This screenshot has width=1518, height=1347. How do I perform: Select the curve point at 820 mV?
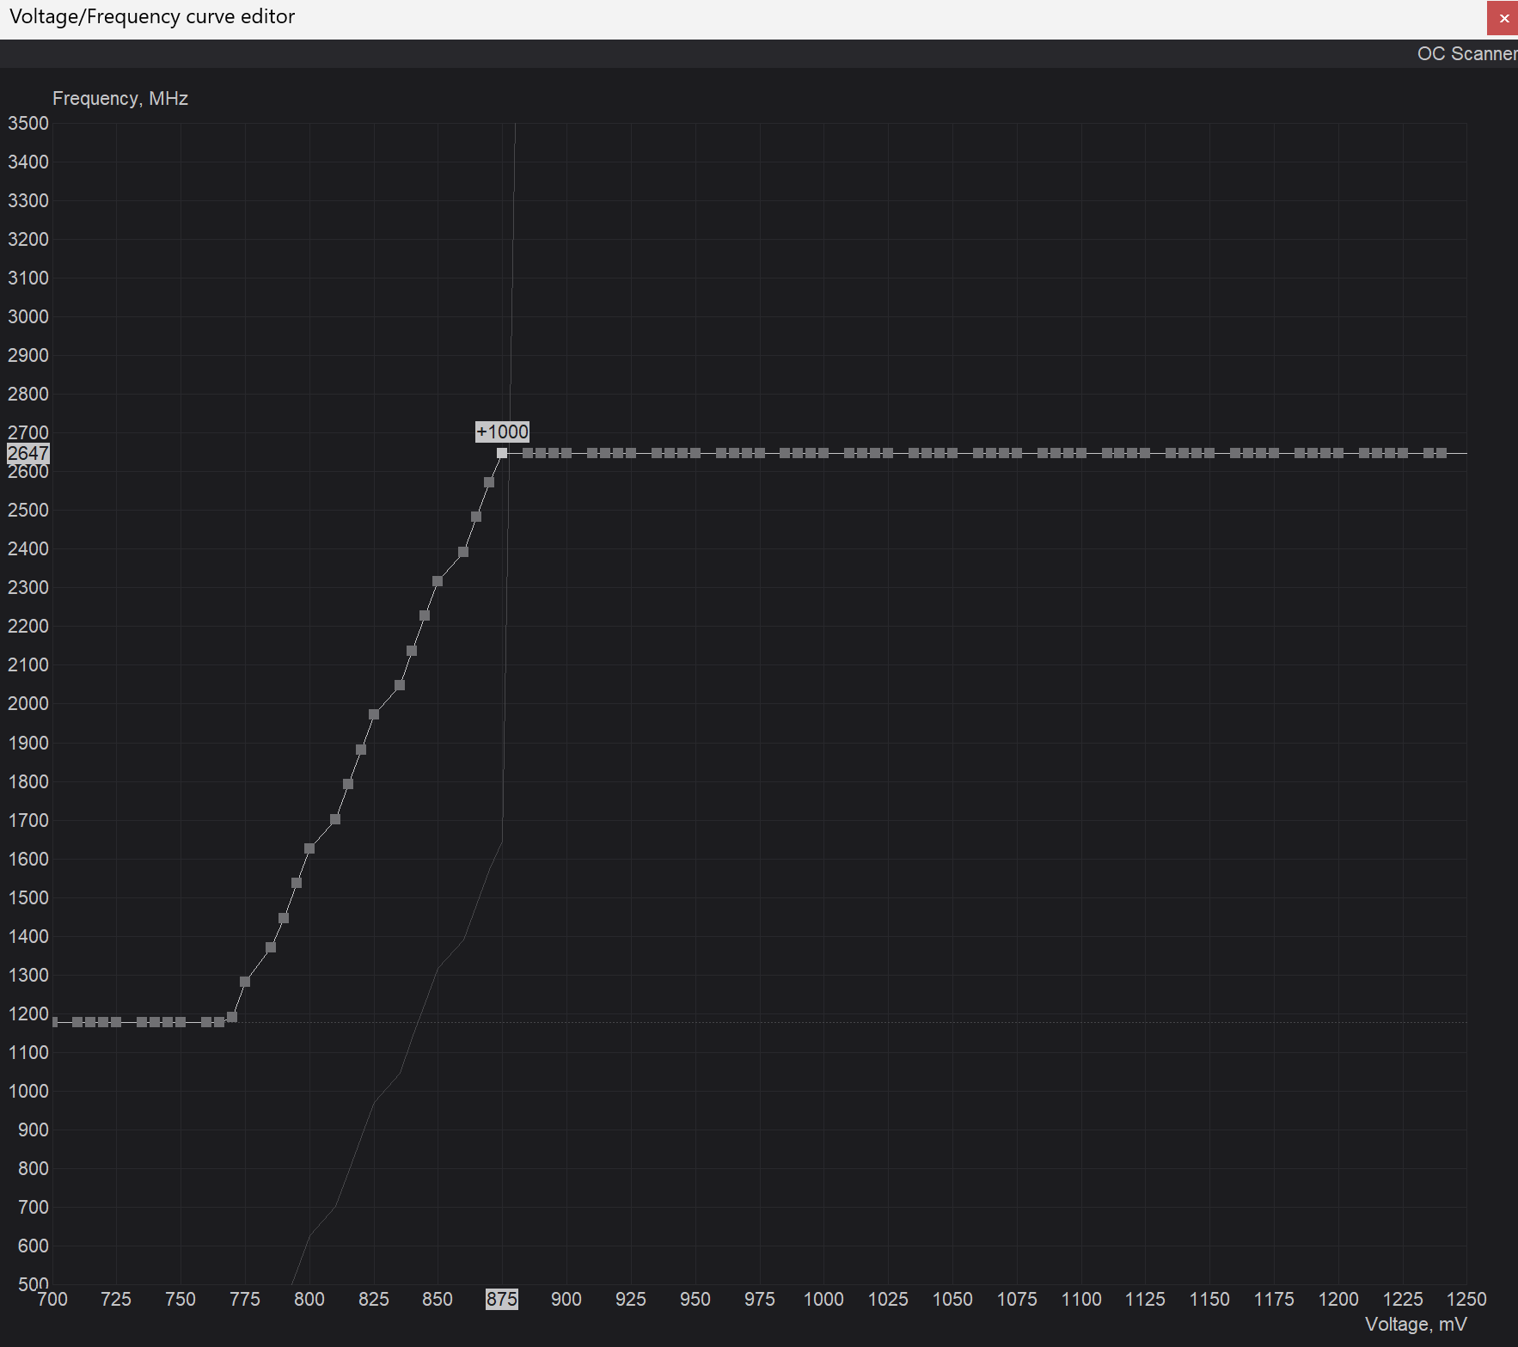(361, 750)
